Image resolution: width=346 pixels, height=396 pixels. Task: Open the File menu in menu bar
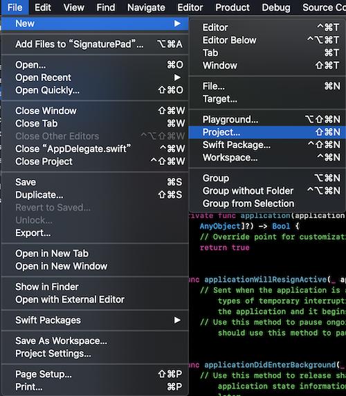point(15,8)
